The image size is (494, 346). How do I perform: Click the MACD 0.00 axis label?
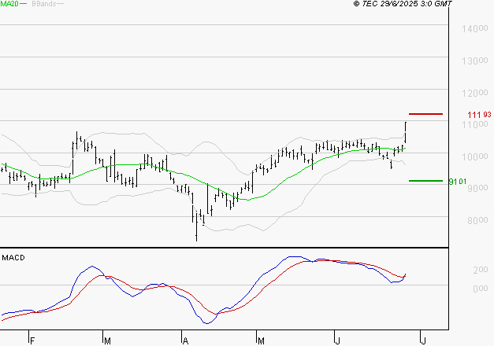[481, 289]
